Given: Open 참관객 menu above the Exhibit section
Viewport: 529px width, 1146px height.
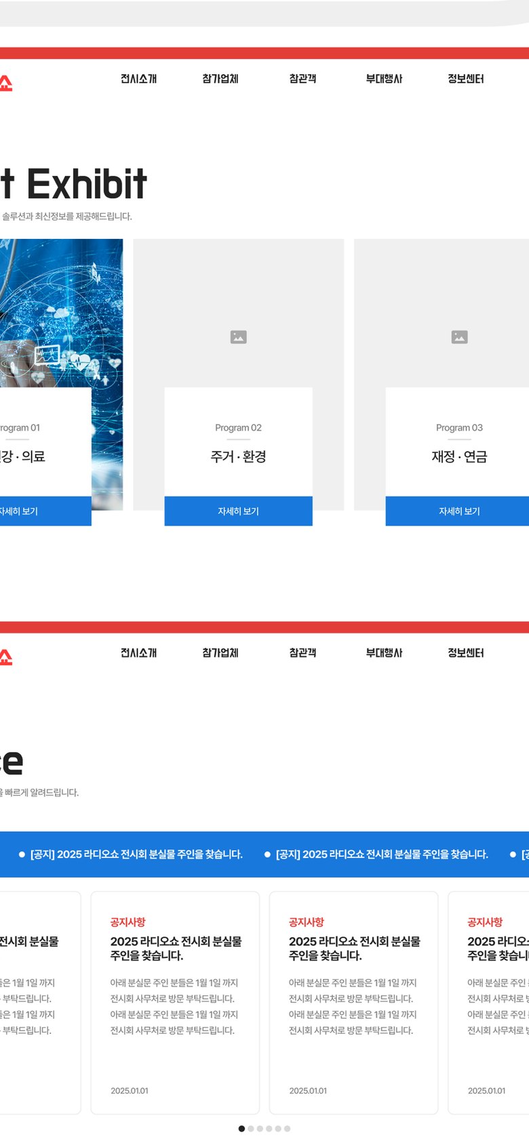Looking at the screenshot, I should 302,79.
